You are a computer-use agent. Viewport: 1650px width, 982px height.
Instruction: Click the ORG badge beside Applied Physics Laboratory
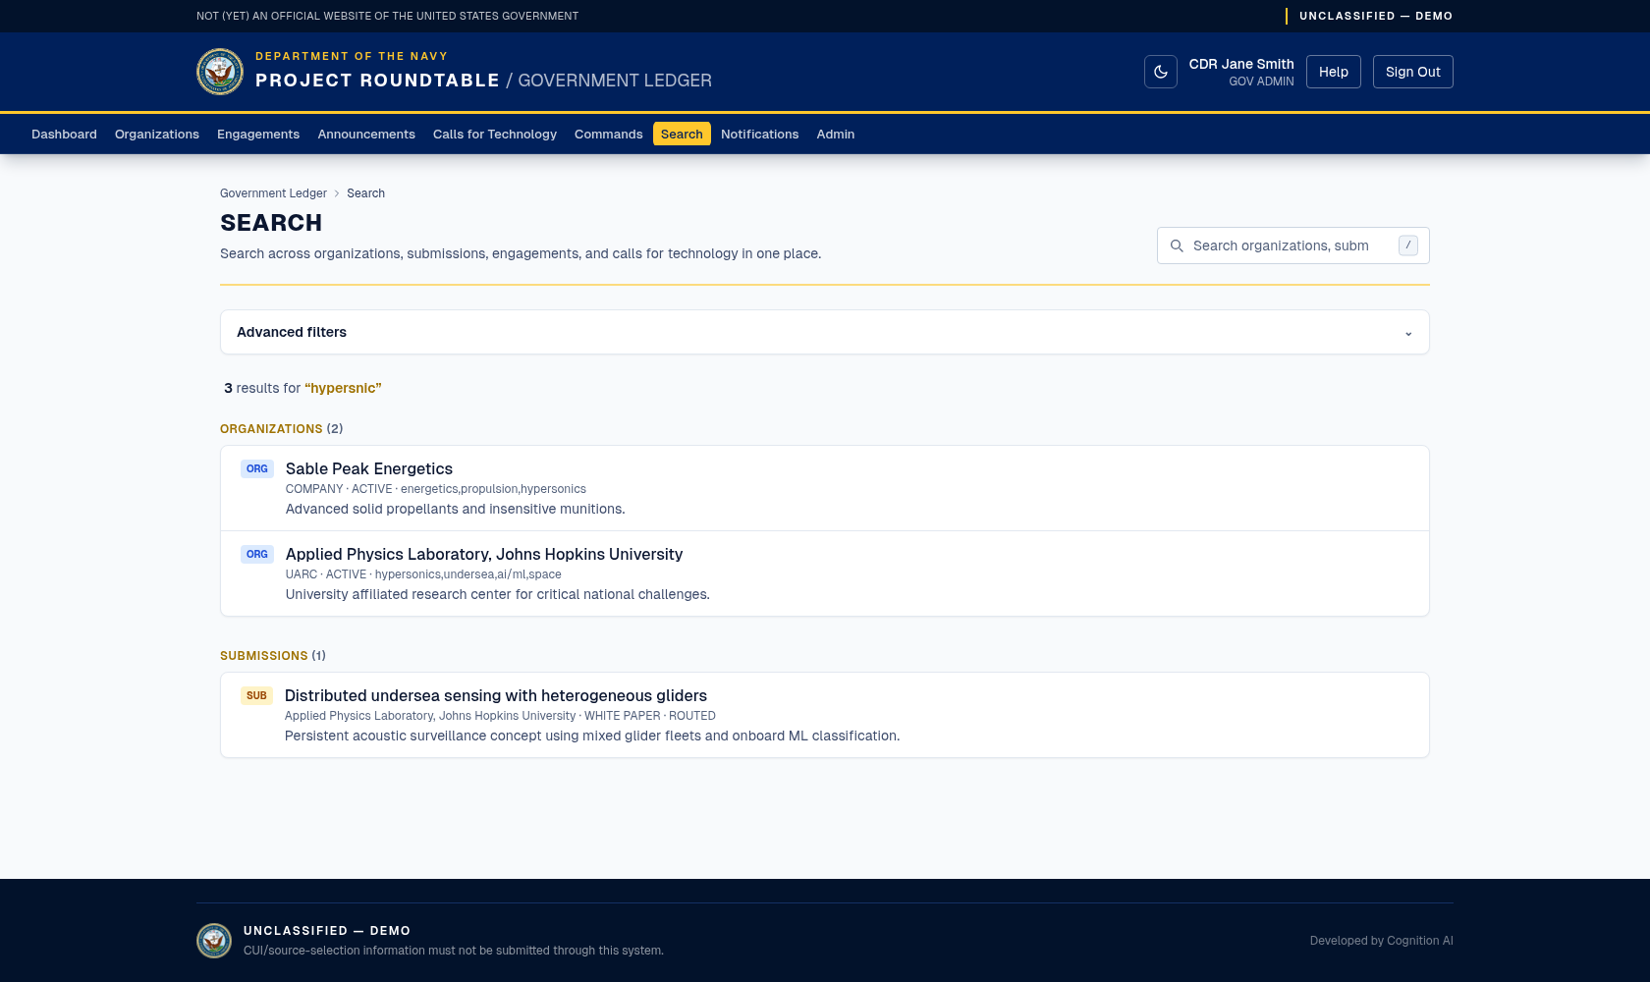coord(257,555)
